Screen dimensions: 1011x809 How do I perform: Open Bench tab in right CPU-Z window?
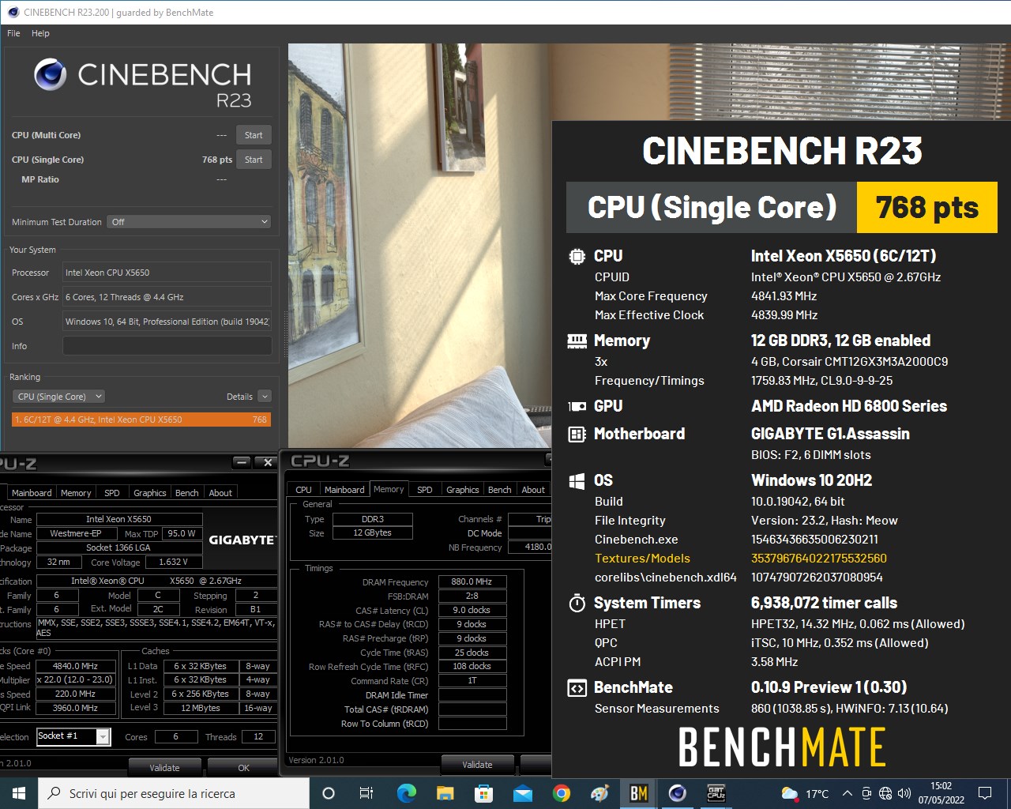coord(500,489)
